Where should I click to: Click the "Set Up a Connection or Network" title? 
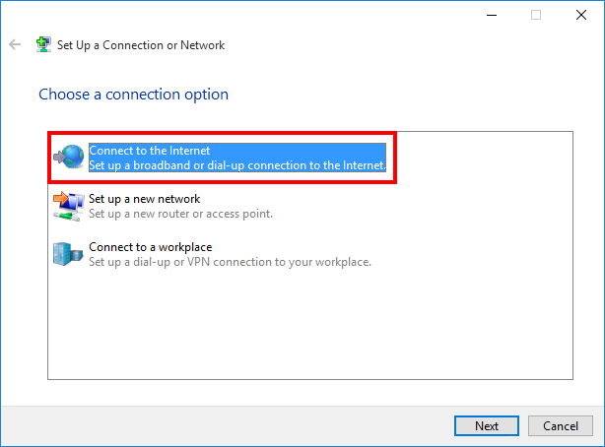(141, 45)
